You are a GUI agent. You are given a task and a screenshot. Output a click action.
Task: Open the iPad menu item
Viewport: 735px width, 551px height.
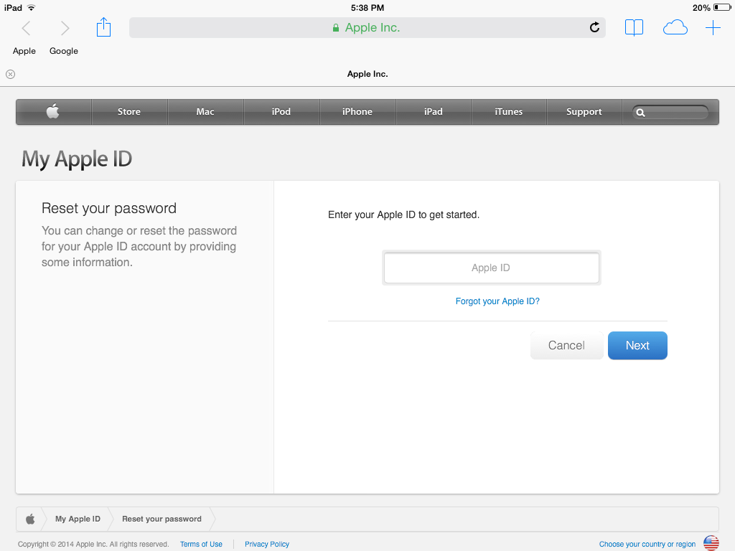pos(433,111)
